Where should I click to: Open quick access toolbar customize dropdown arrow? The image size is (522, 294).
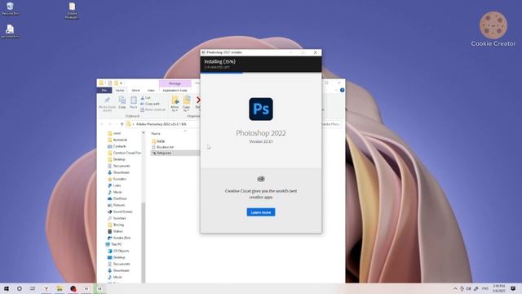tap(122, 83)
